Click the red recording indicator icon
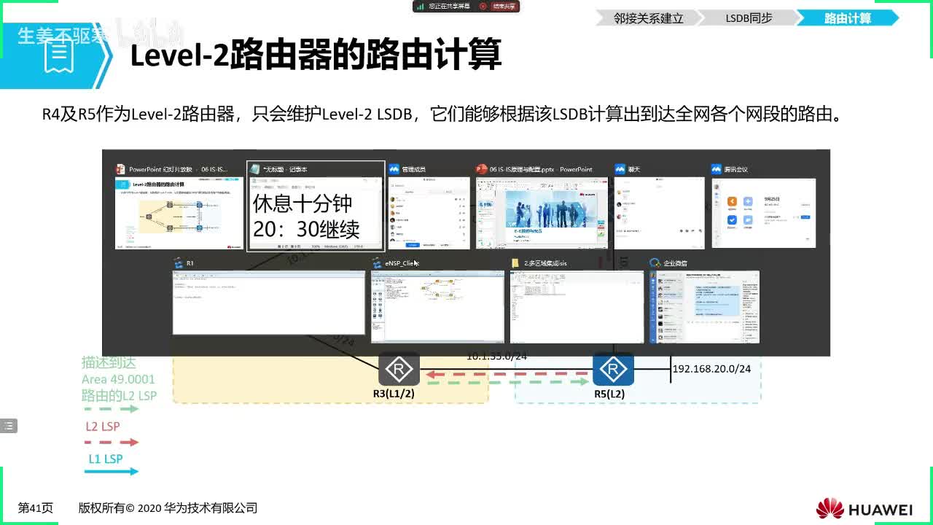This screenshot has height=525, width=933. pyautogui.click(x=483, y=7)
